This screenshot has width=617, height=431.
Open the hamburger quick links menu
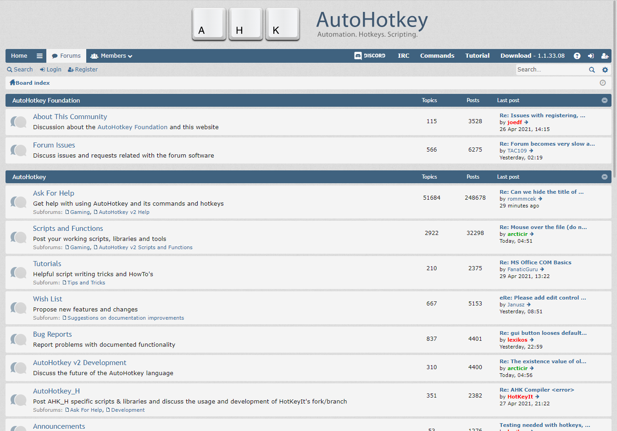click(39, 56)
